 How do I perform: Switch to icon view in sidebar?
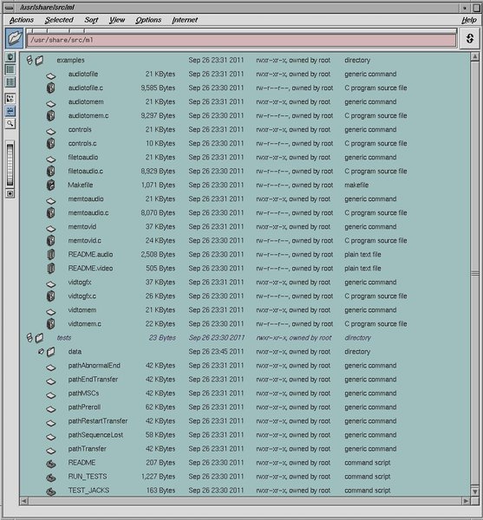(x=10, y=57)
